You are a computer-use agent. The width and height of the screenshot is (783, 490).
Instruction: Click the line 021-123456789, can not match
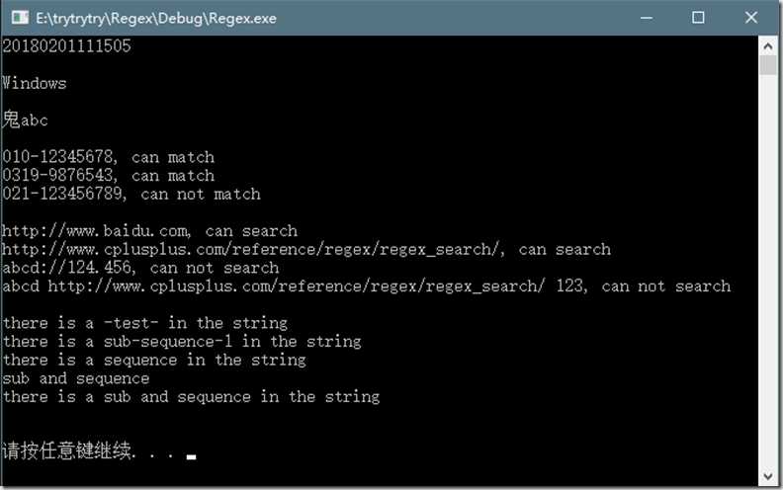131,194
